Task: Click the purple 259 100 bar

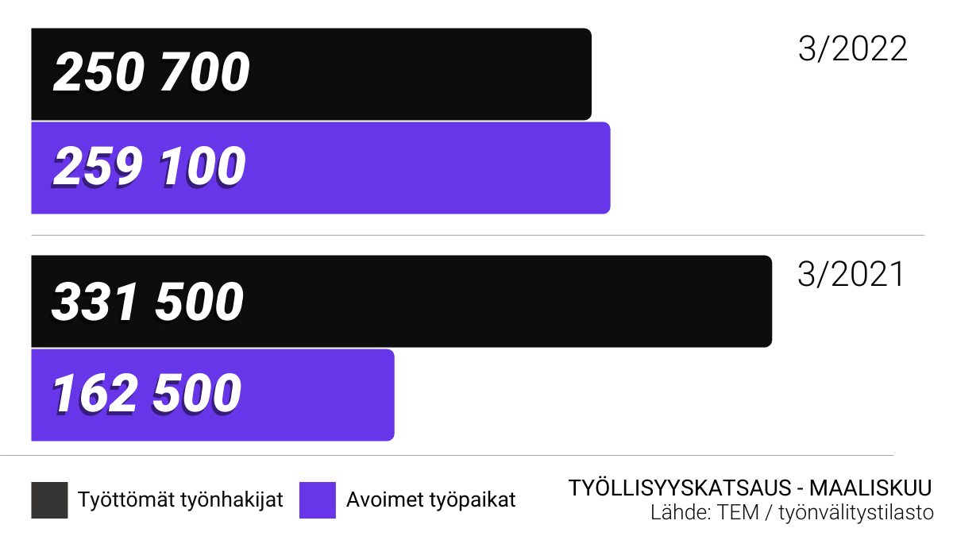Action: [x=321, y=168]
